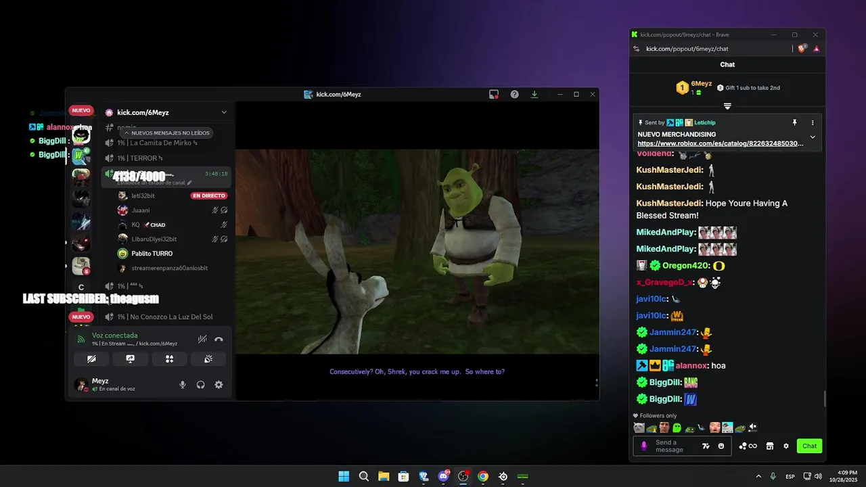This screenshot has height=487, width=866.
Task: Toggle the camera off button in Discord voice panel
Action: tap(92, 359)
